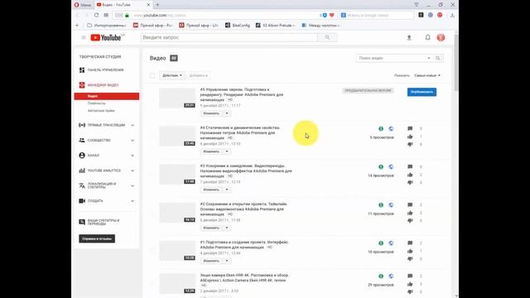Image resolution: width=530 pixels, height=298 pixels.
Task: Open the Opera Меню button
Action: click(83, 5)
